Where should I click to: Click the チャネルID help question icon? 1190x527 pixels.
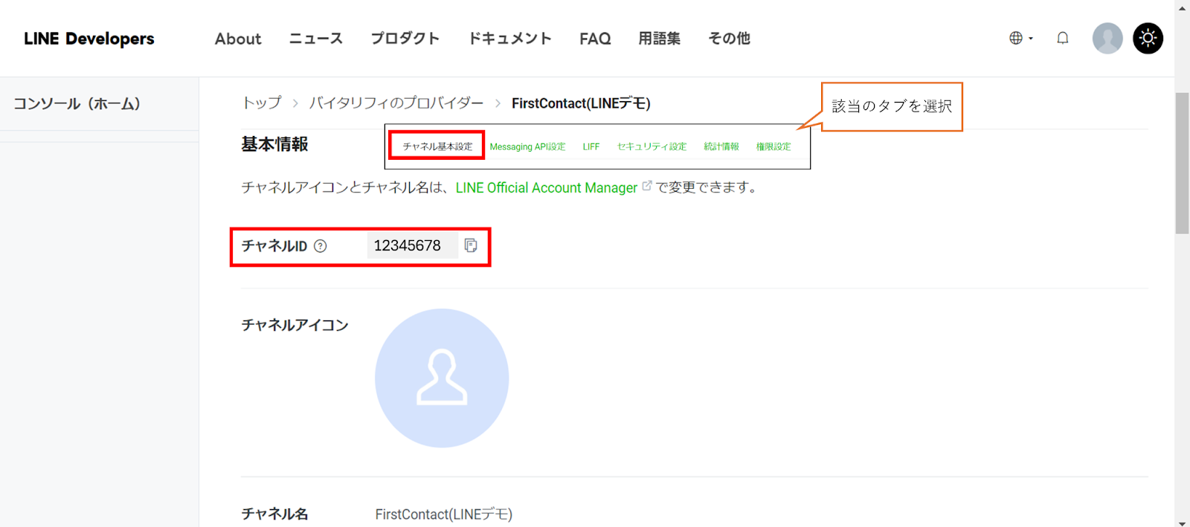pyautogui.click(x=321, y=246)
